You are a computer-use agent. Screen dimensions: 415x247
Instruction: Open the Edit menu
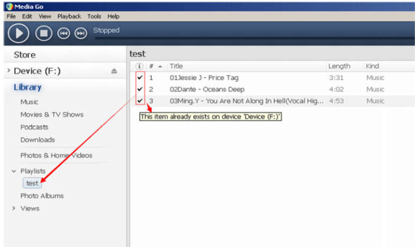27,16
